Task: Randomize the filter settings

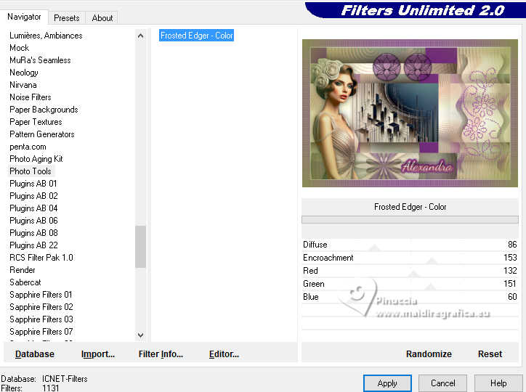Action: click(429, 354)
